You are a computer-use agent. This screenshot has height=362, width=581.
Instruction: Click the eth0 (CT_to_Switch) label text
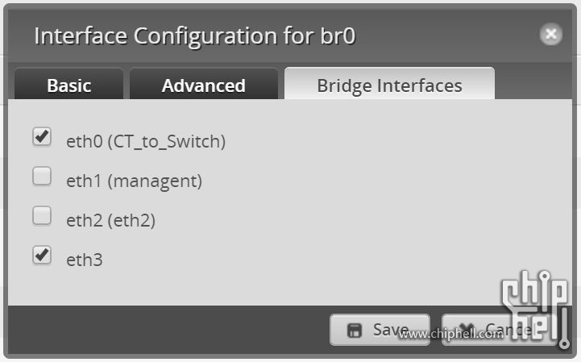(146, 142)
